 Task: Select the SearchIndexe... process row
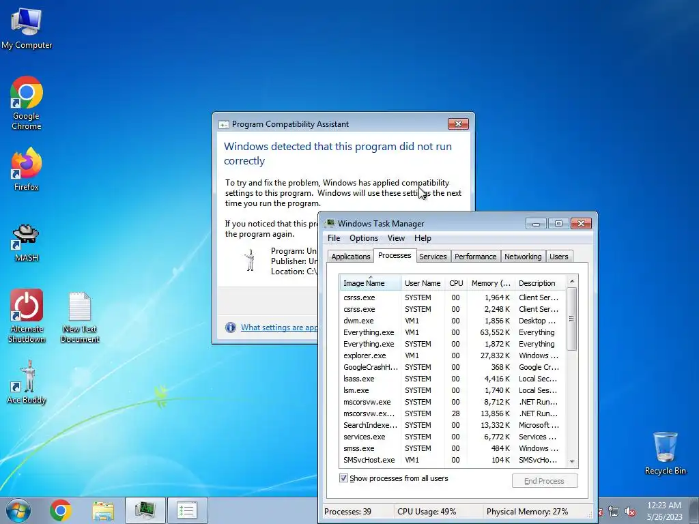[453, 425]
